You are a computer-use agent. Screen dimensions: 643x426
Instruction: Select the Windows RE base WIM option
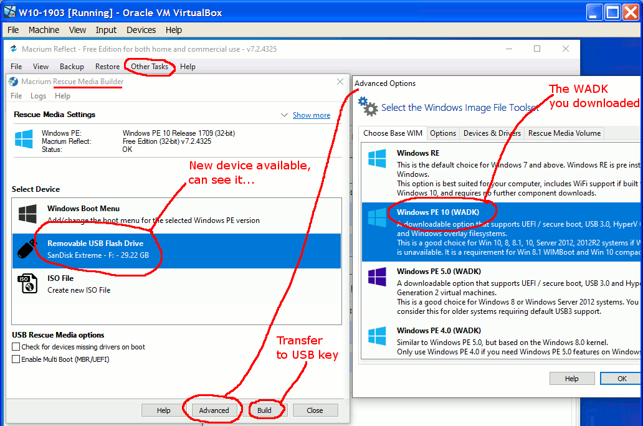502,173
